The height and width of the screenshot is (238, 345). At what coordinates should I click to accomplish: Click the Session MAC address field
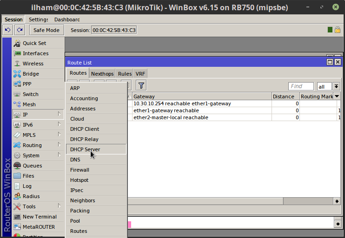click(114, 30)
